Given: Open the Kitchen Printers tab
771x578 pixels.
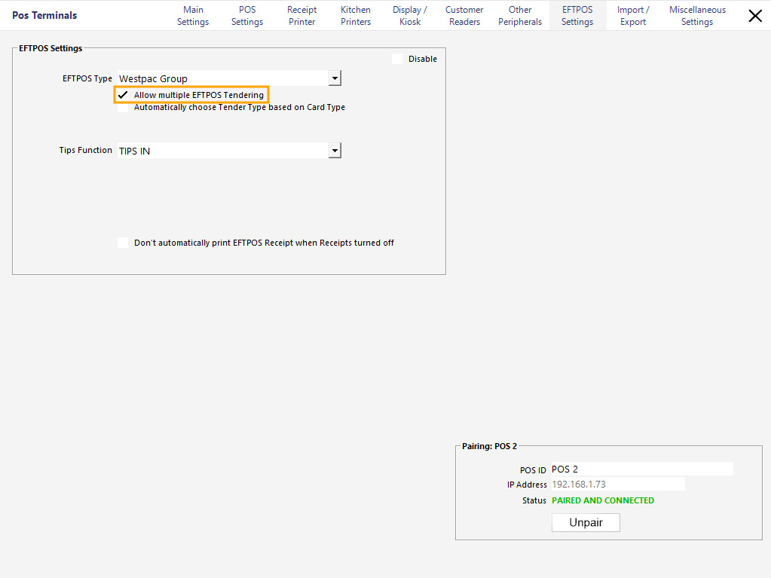Looking at the screenshot, I should pos(355,15).
